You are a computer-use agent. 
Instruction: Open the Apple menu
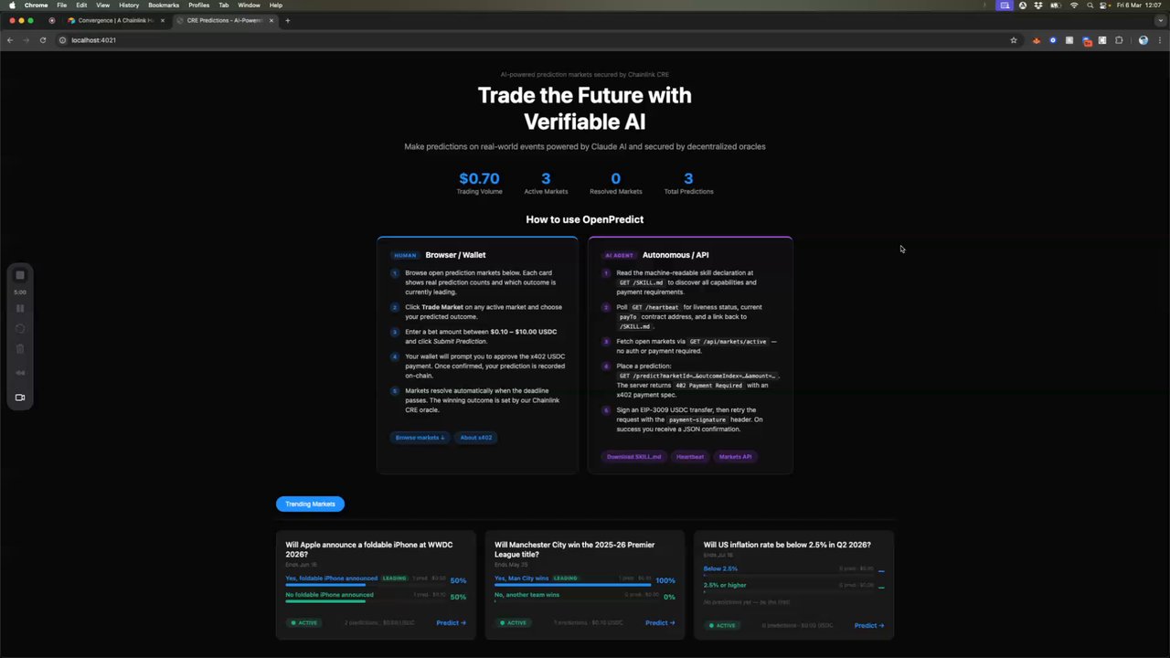click(12, 5)
